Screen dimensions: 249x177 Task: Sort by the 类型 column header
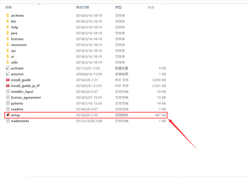[119, 7]
